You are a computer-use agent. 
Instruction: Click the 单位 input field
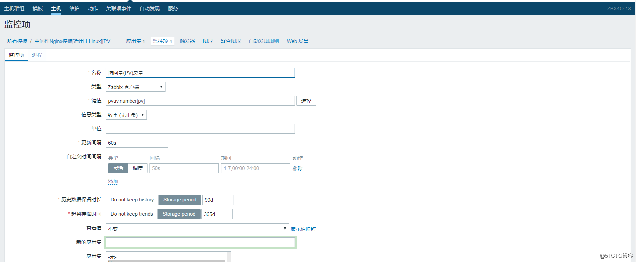tap(200, 129)
